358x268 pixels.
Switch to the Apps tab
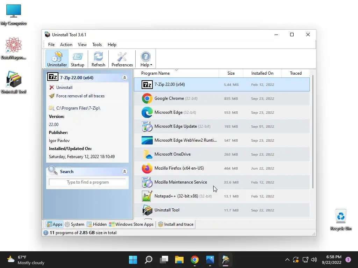click(54, 224)
